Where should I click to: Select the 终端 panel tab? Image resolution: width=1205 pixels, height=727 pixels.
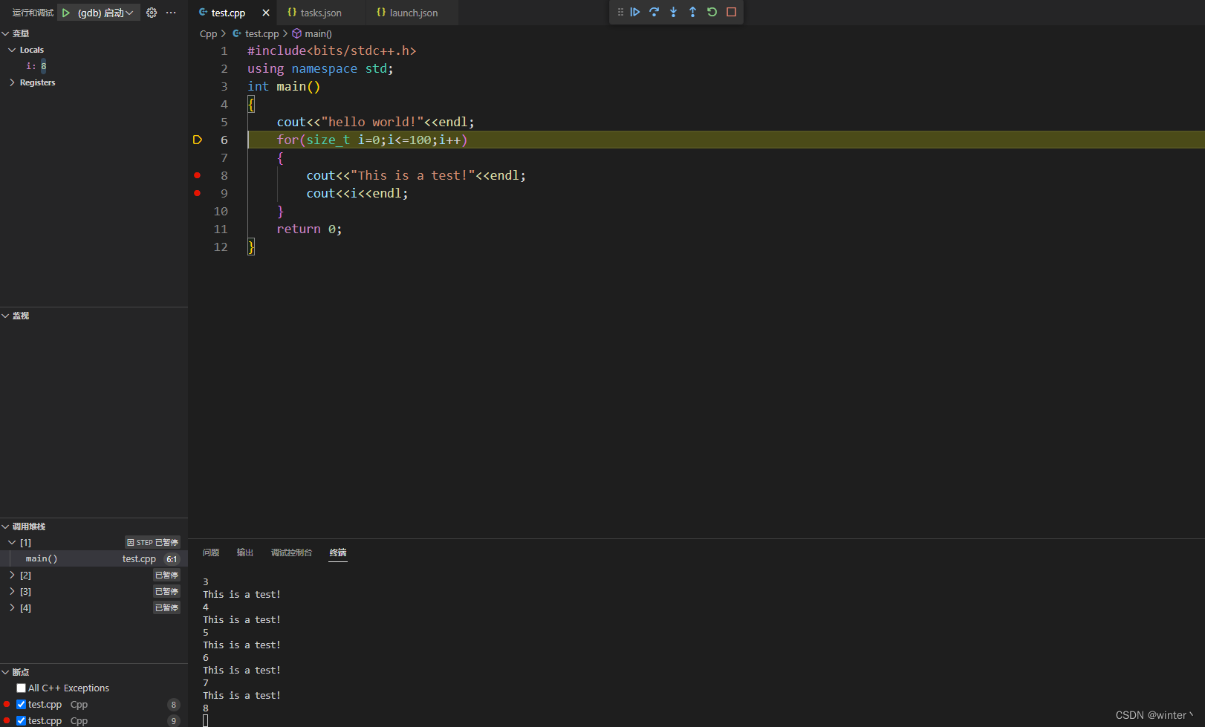pyautogui.click(x=338, y=552)
